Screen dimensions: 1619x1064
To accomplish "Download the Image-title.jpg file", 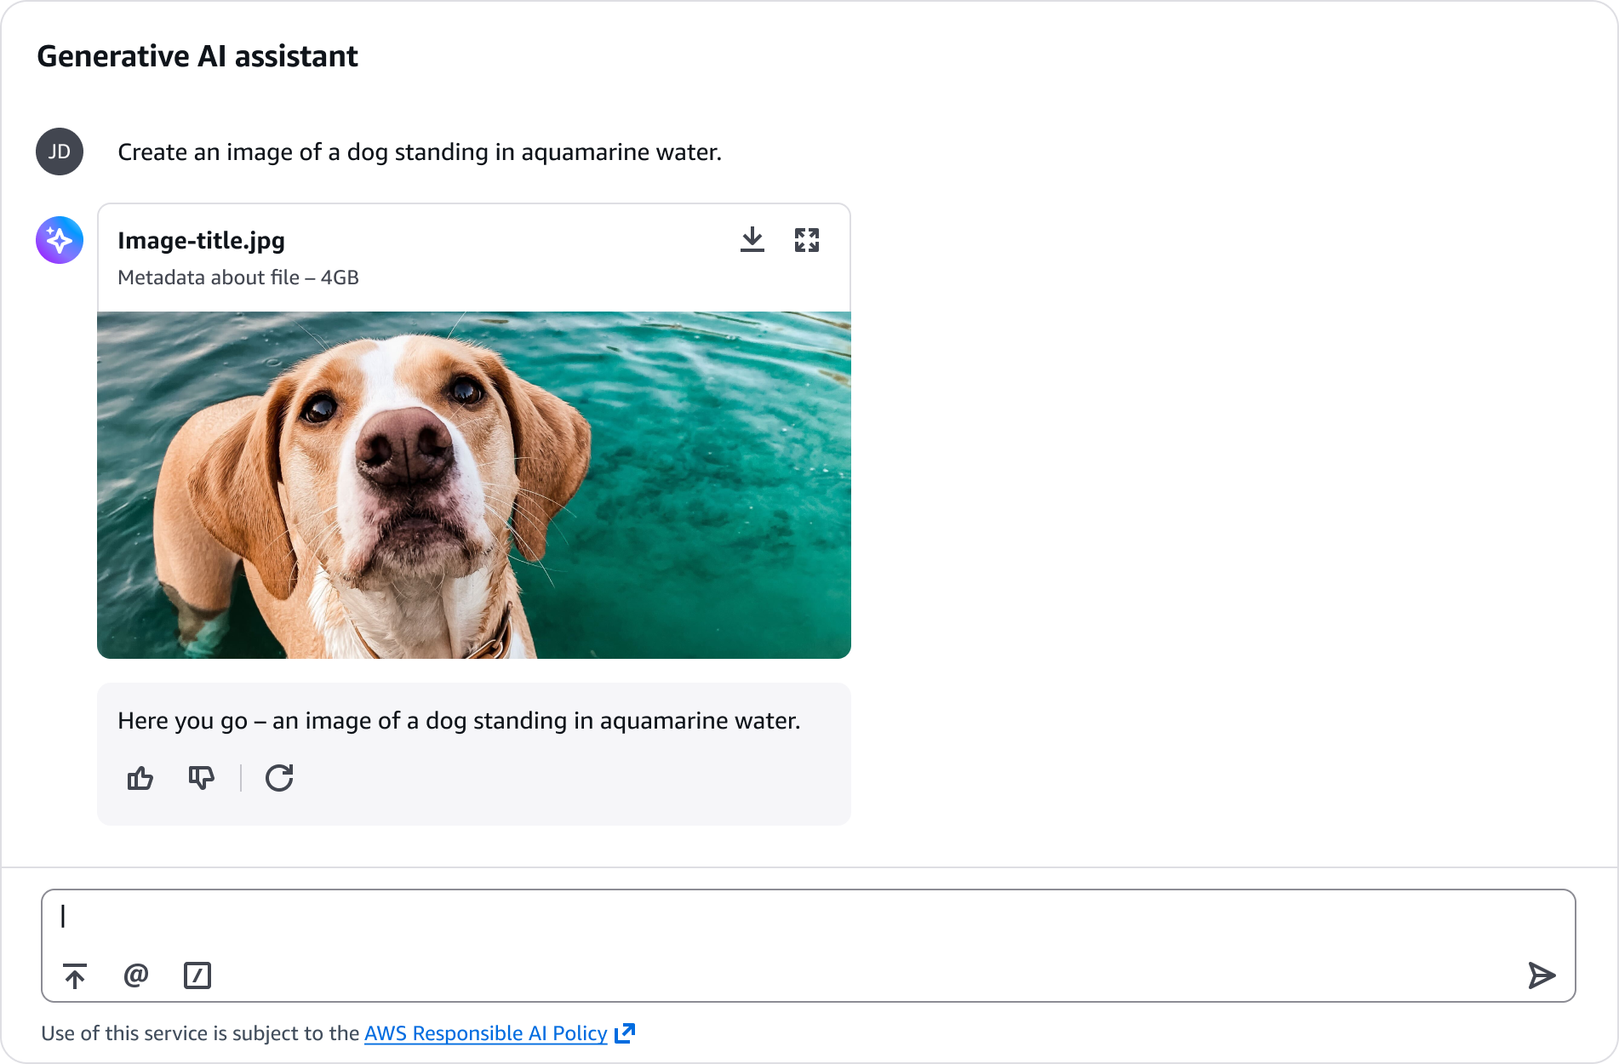I will tap(752, 240).
